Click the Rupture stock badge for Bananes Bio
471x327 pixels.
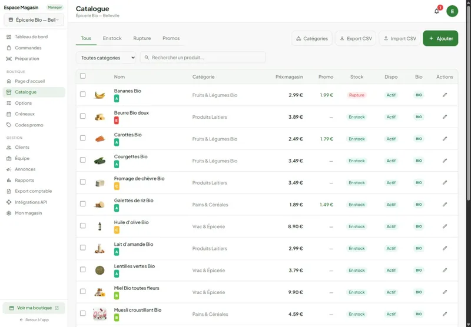point(357,95)
